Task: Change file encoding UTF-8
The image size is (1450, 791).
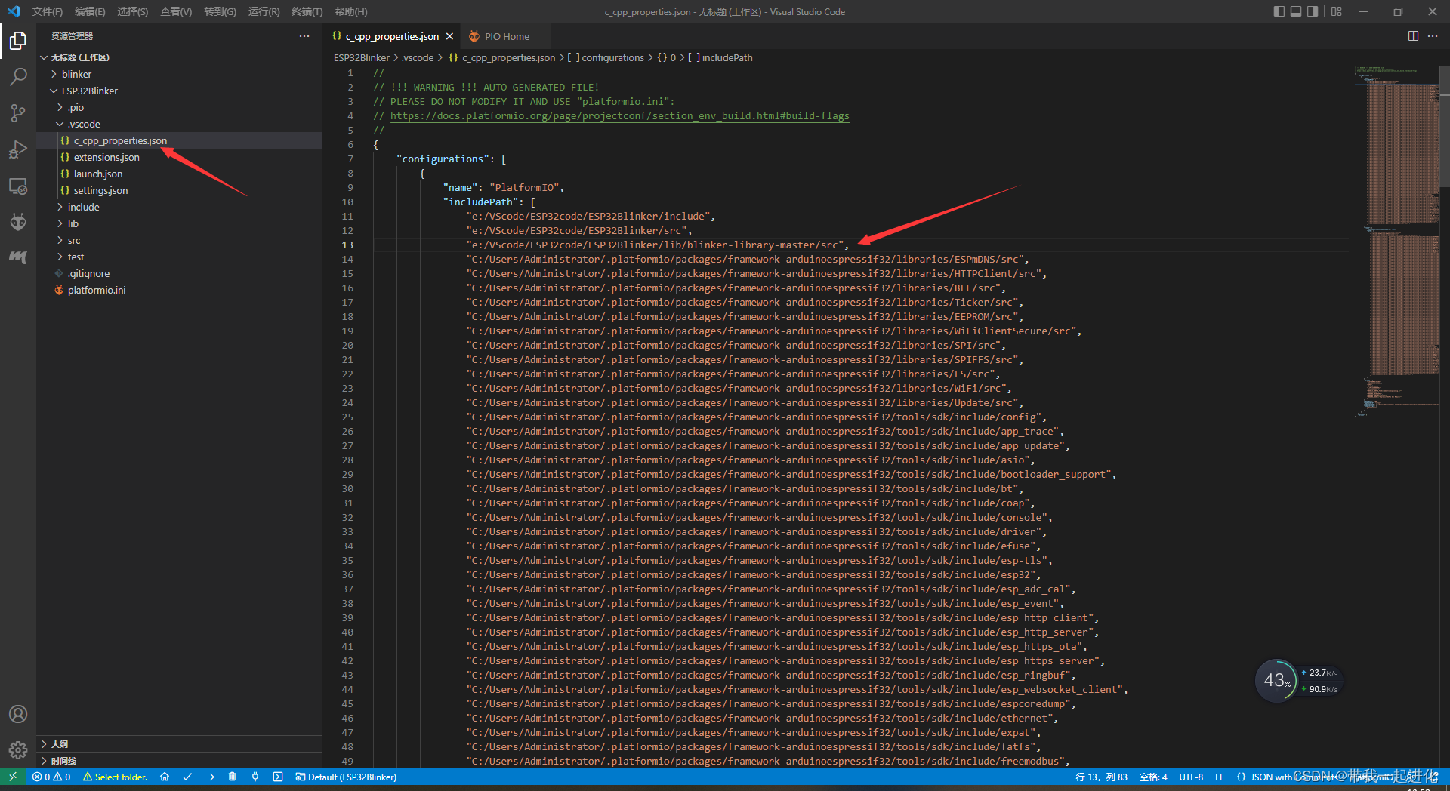Action: coord(1191,777)
